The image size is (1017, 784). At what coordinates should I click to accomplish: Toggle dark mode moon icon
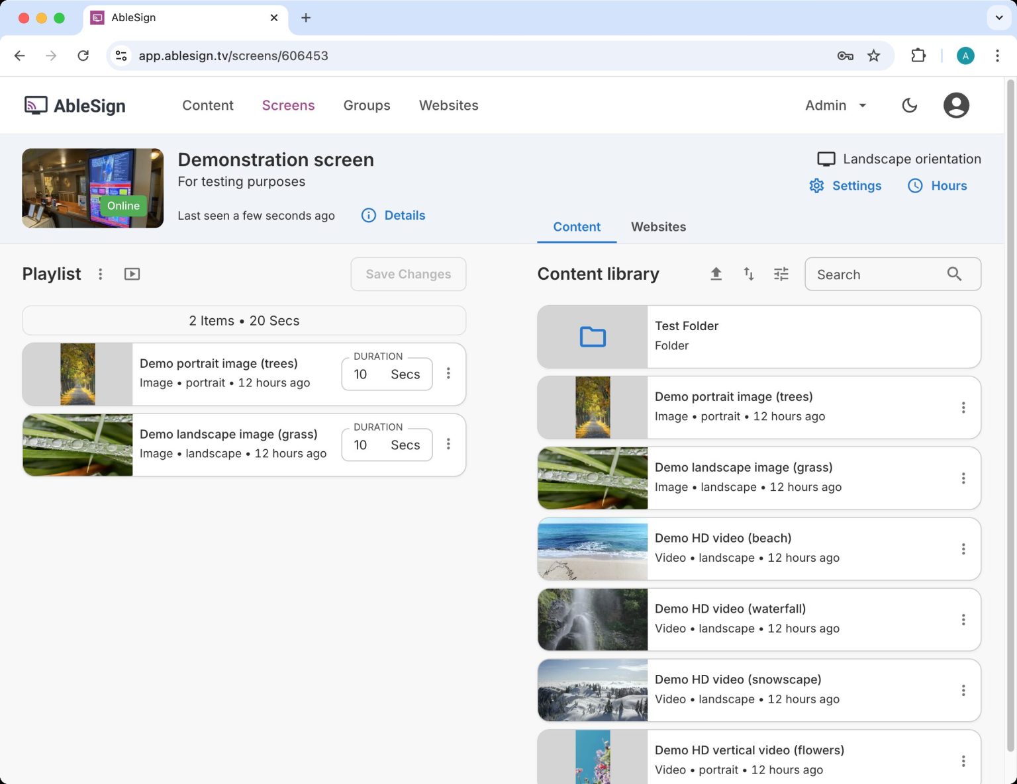[x=909, y=105]
